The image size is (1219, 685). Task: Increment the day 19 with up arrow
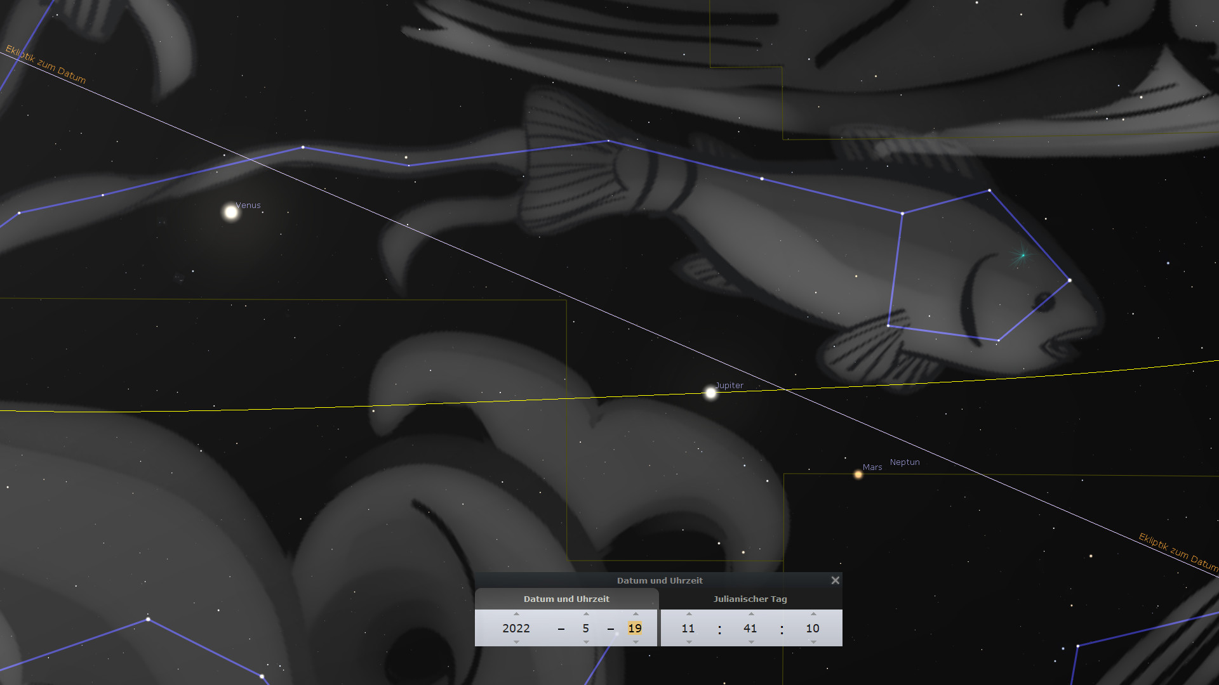pyautogui.click(x=636, y=614)
